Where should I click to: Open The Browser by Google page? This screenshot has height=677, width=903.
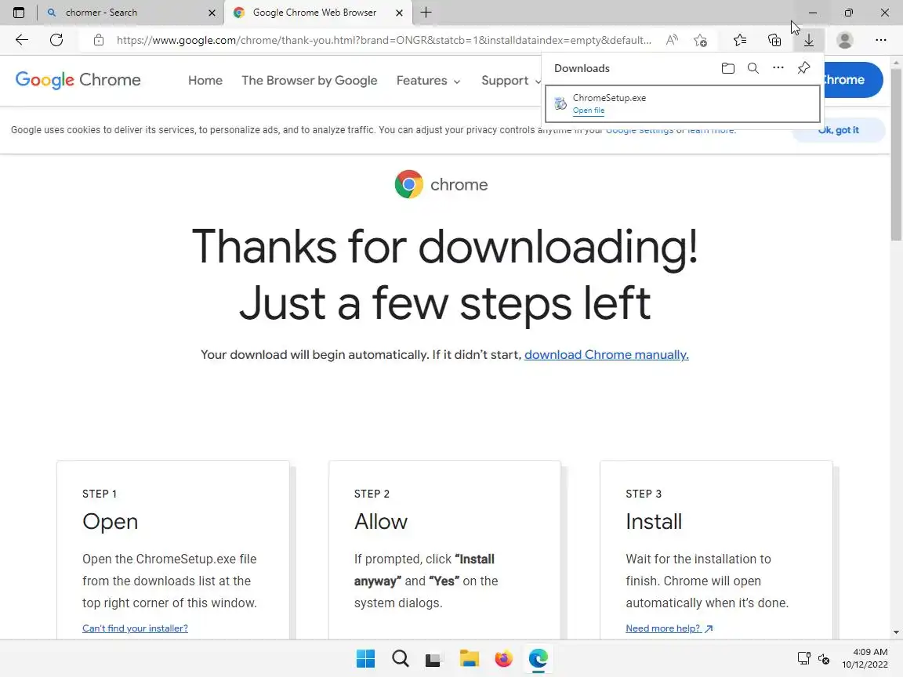coord(310,81)
